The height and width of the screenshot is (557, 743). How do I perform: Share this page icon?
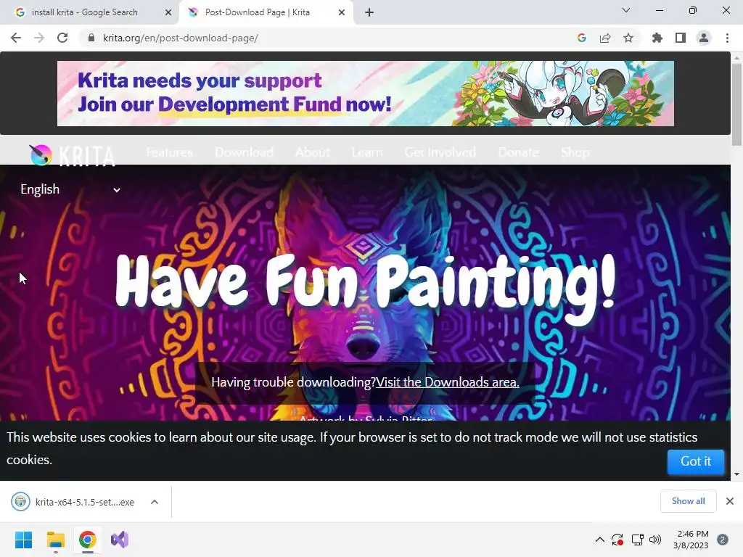[605, 38]
